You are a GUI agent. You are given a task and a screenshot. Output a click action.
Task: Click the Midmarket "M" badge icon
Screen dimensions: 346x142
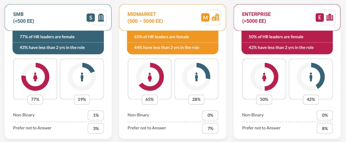[x=205, y=18]
